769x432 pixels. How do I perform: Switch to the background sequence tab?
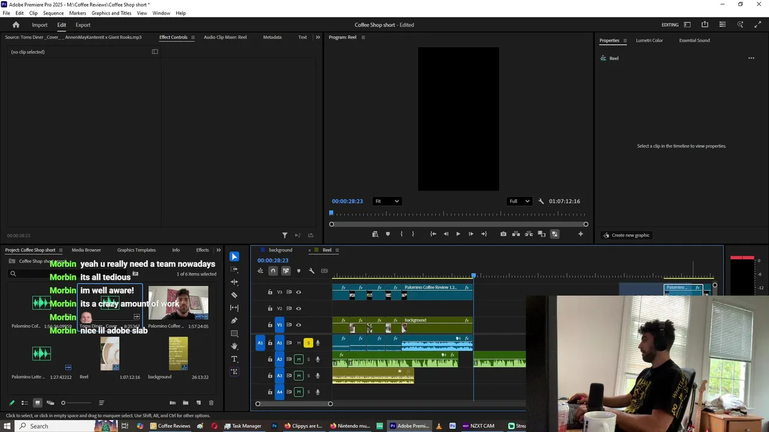[x=281, y=250]
